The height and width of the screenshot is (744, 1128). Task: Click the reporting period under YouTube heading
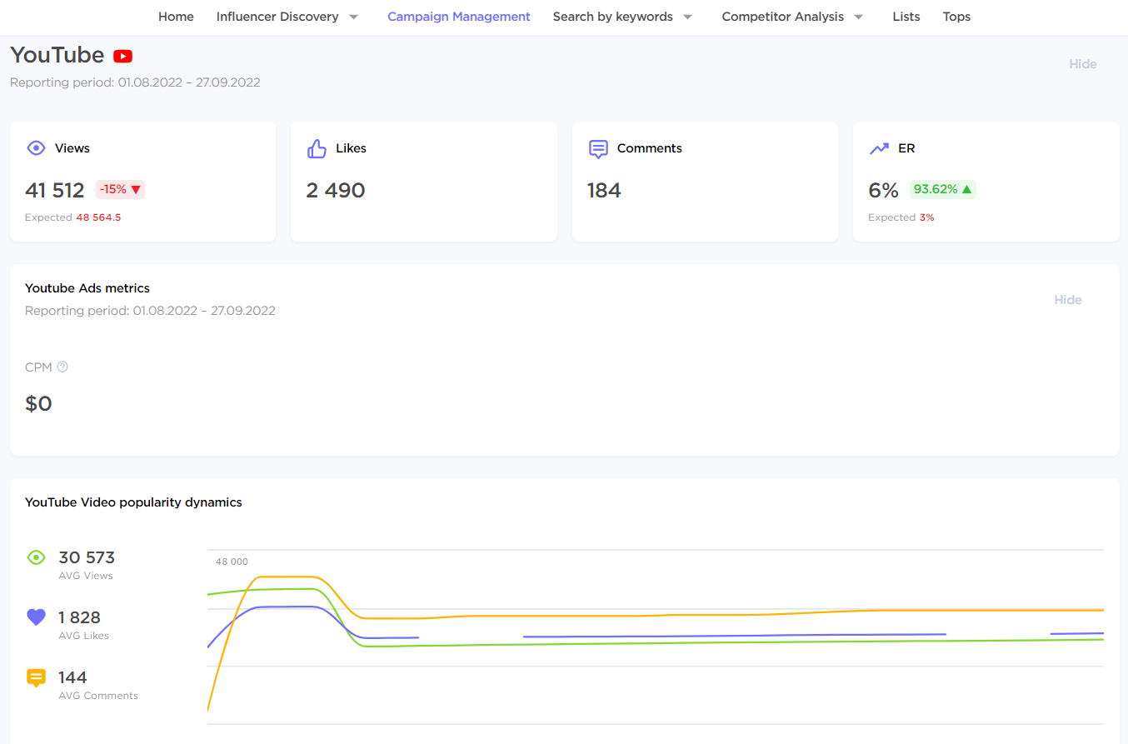point(135,82)
